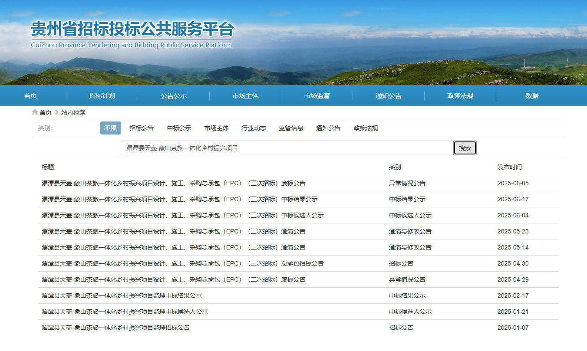587x351 pixels.
Task: Click the 发布时间 column header
Action: coord(510,167)
